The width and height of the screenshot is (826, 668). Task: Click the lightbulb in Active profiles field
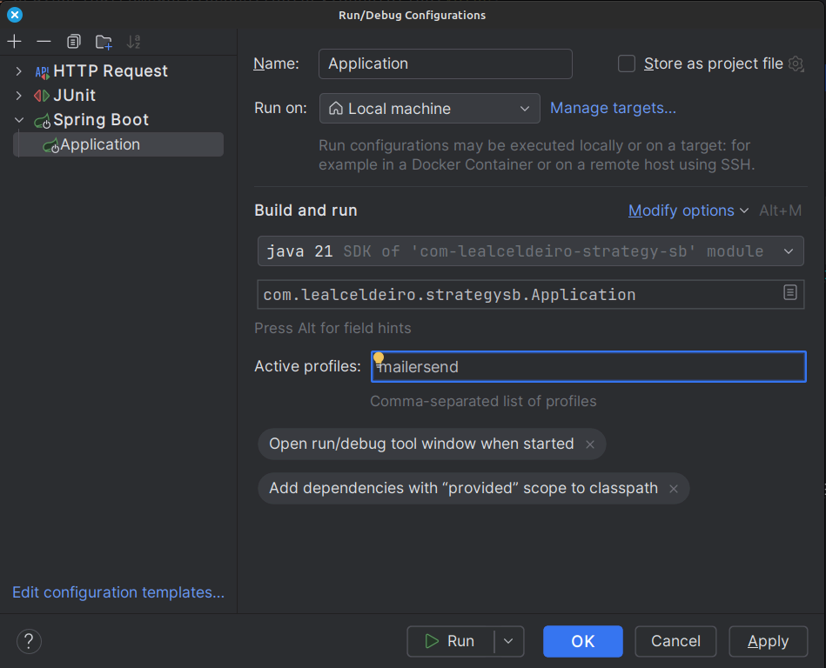(378, 357)
